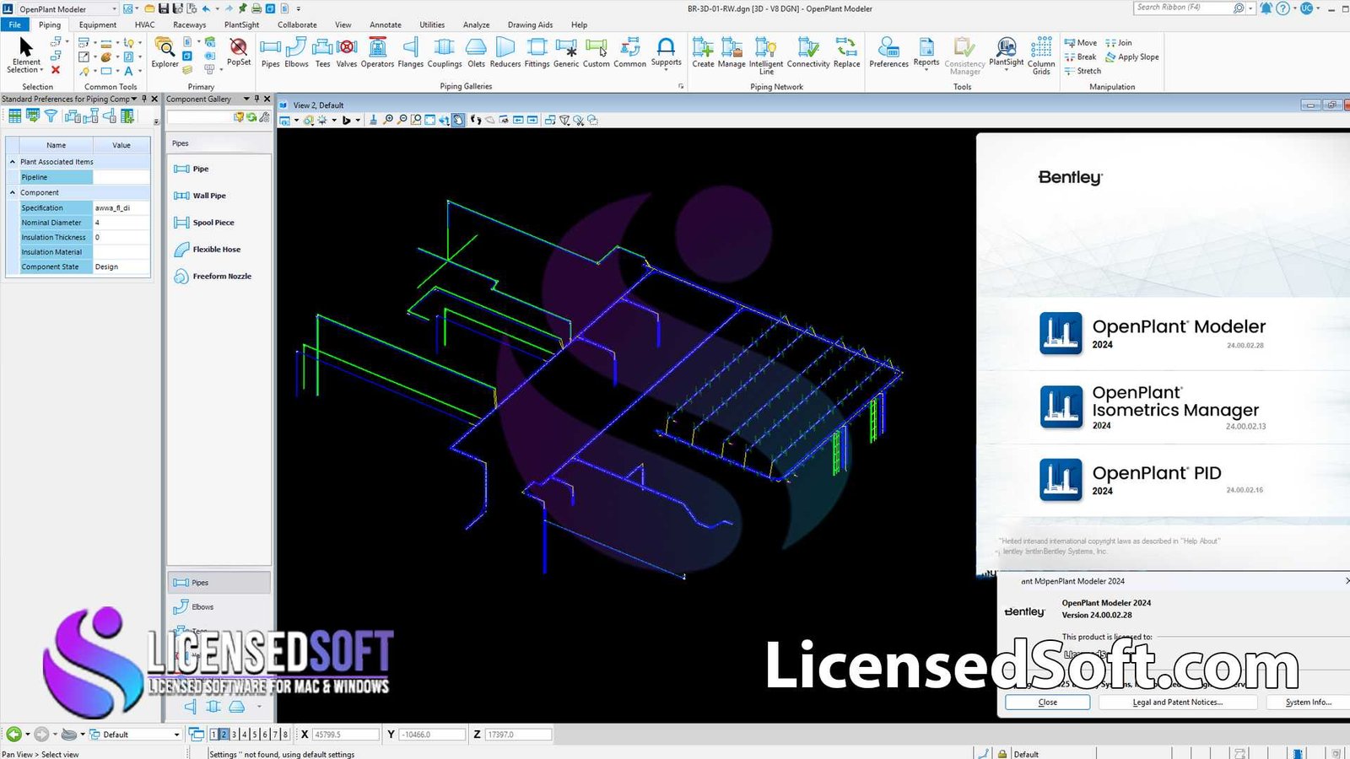Switch to the Drawing Aids ribbon tab

coord(530,24)
